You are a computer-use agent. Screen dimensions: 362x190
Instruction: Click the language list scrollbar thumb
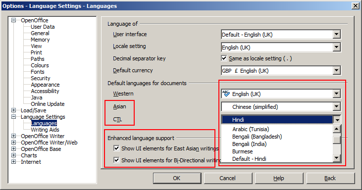(x=337, y=140)
